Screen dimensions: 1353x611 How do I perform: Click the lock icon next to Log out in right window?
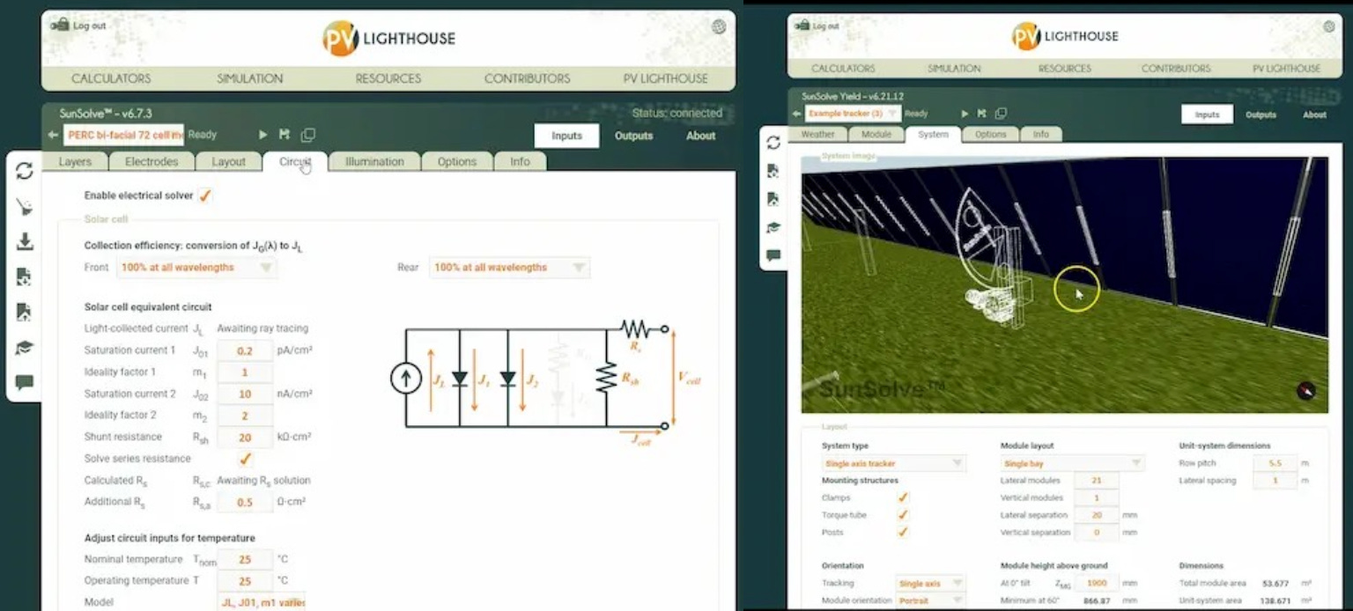tap(802, 26)
